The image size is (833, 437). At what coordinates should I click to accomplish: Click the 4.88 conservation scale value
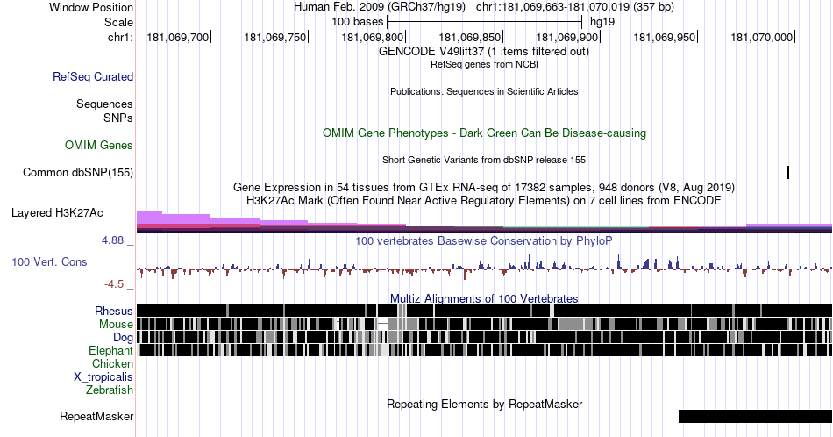tap(112, 240)
